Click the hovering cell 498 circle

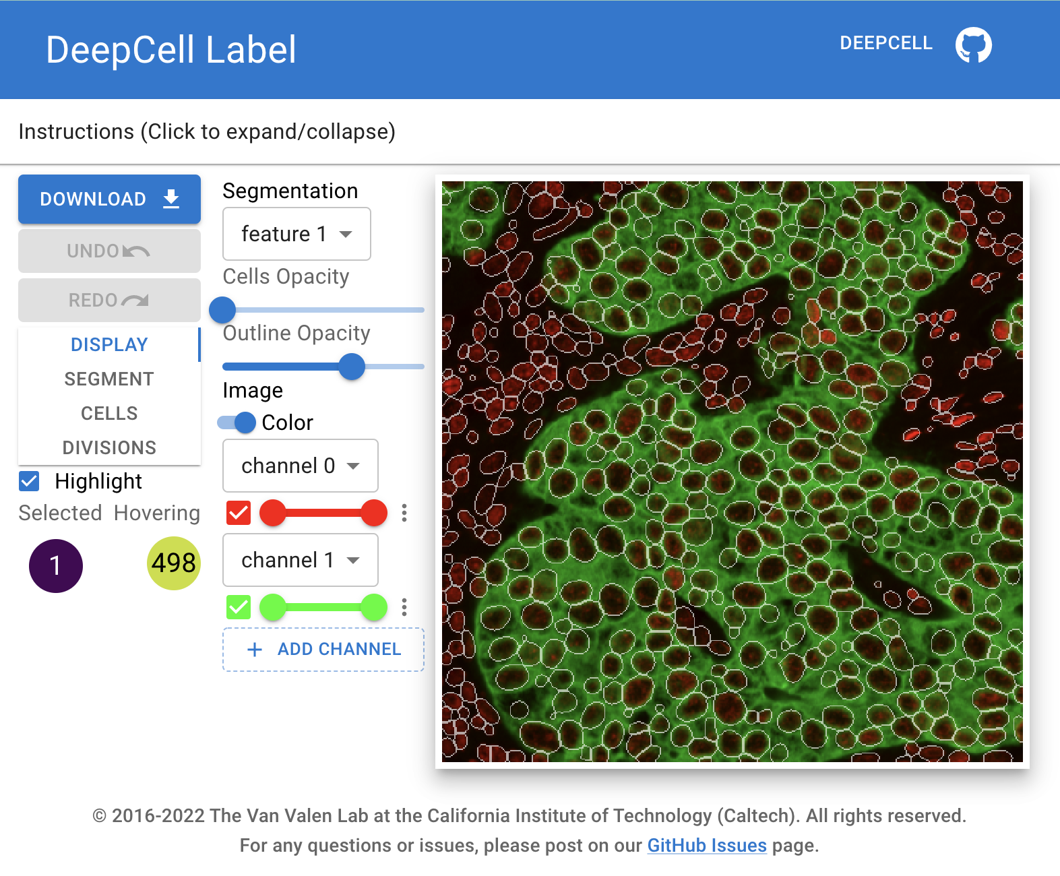[x=173, y=563]
